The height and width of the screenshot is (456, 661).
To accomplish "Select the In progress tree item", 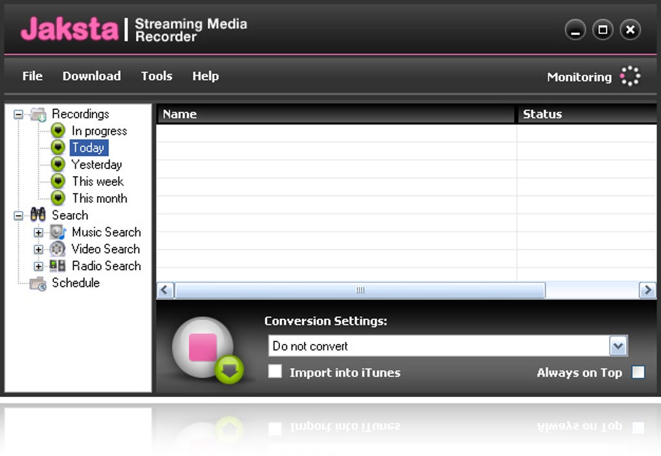I will (99, 131).
